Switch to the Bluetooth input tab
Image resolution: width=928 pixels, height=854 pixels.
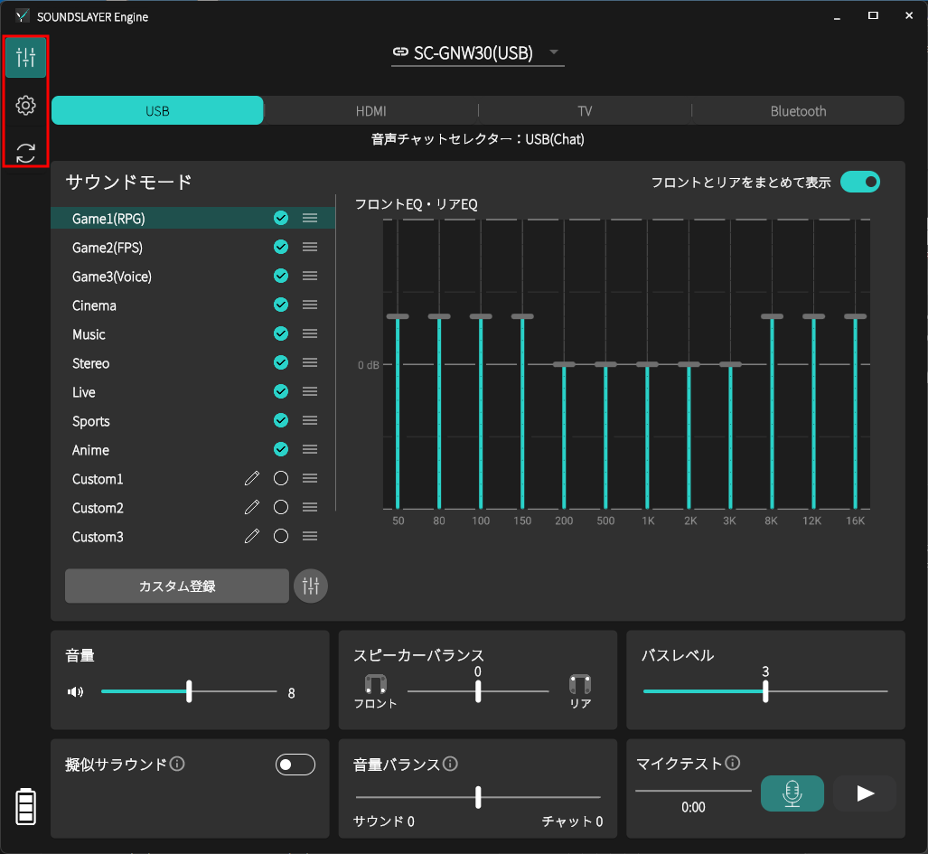(x=798, y=111)
